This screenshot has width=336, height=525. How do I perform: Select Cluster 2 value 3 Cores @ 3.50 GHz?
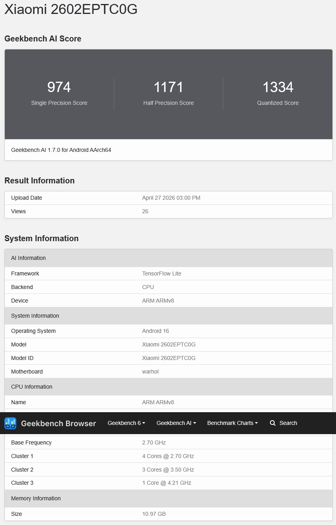[x=168, y=470]
